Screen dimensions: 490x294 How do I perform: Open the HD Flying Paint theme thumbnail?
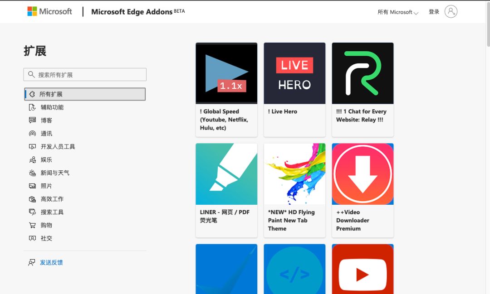pyautogui.click(x=294, y=174)
